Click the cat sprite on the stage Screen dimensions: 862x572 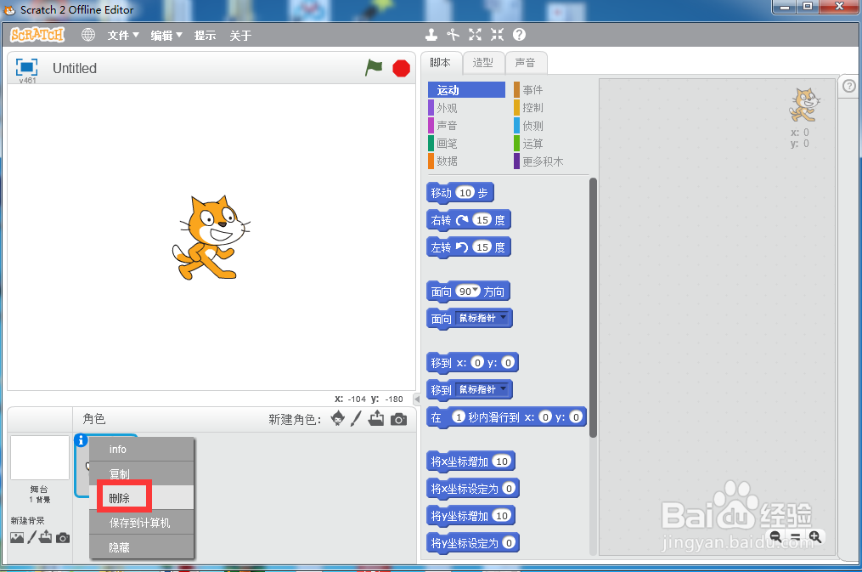click(211, 238)
